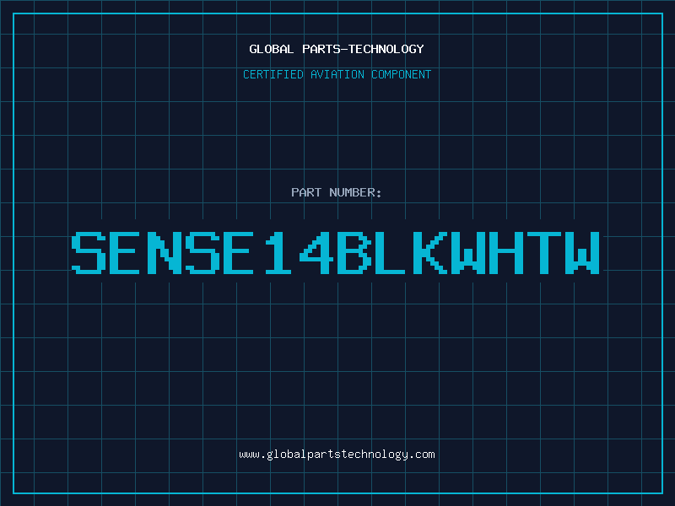Select the letter T in the part number
This screenshot has height=506, width=675.
[544, 252]
